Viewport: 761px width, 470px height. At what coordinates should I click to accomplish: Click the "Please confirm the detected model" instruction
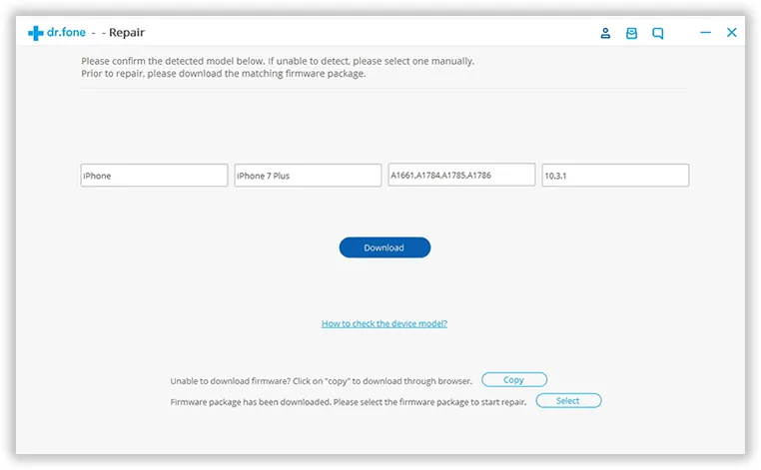pos(278,61)
